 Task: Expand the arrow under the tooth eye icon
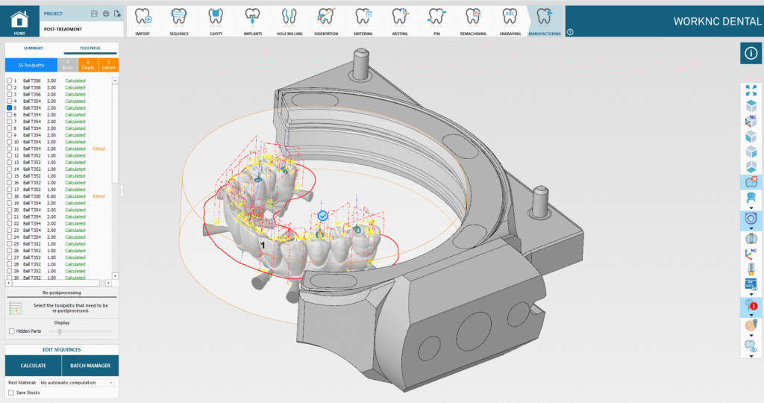(x=751, y=356)
